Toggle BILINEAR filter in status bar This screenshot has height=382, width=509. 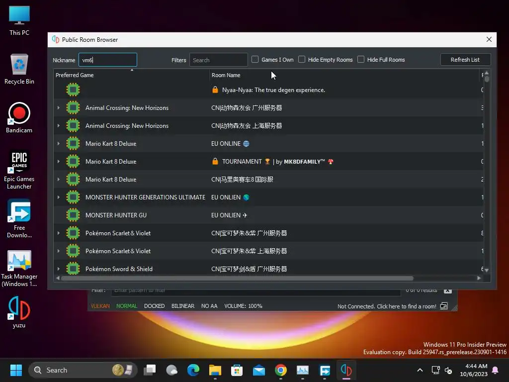[183, 306]
